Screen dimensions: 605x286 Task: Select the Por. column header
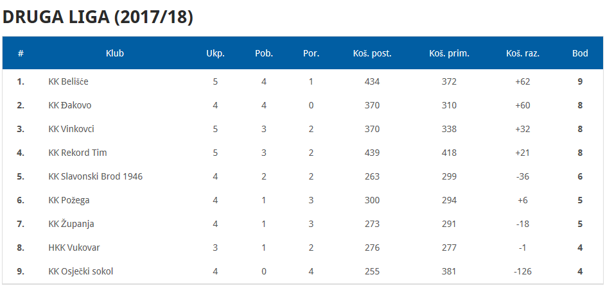311,54
